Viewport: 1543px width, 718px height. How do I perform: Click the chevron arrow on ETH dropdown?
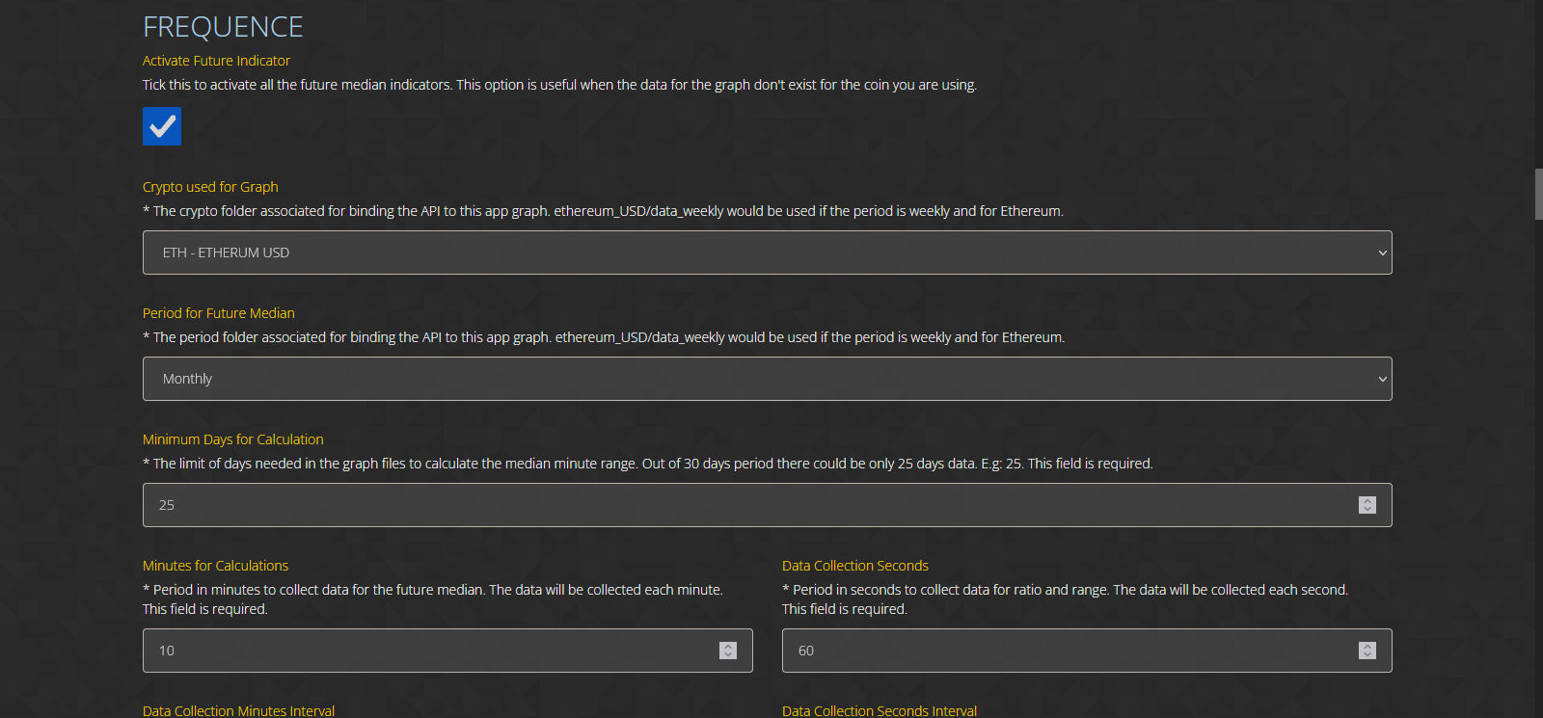(x=1382, y=253)
